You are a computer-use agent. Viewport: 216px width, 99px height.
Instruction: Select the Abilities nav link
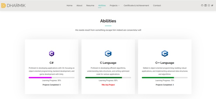coord(102,6)
